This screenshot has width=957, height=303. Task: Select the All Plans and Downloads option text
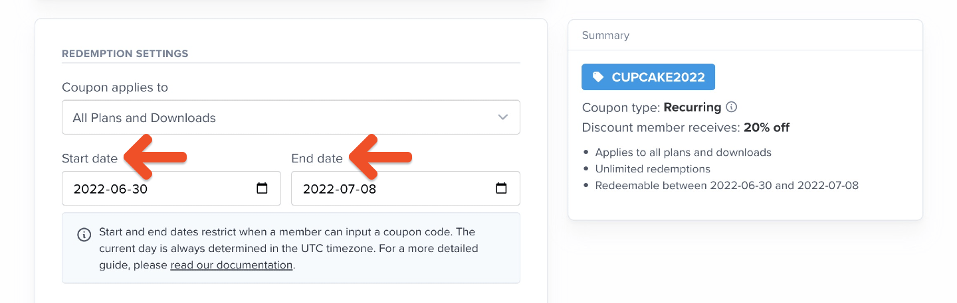click(144, 118)
